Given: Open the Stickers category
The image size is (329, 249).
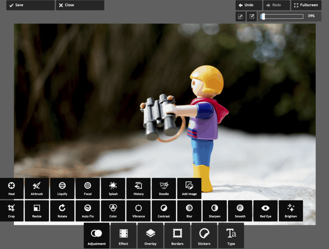Looking at the screenshot, I should click(204, 236).
